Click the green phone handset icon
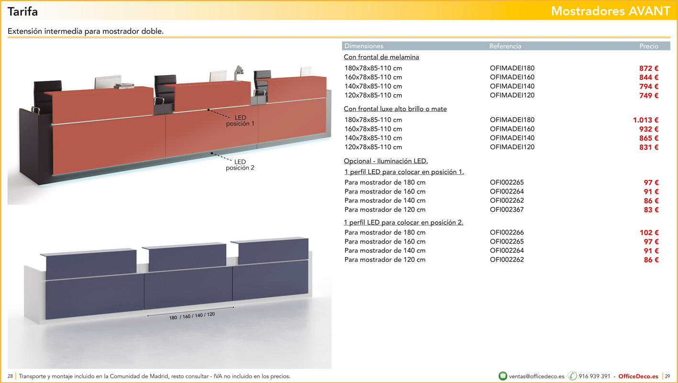 [x=572, y=376]
